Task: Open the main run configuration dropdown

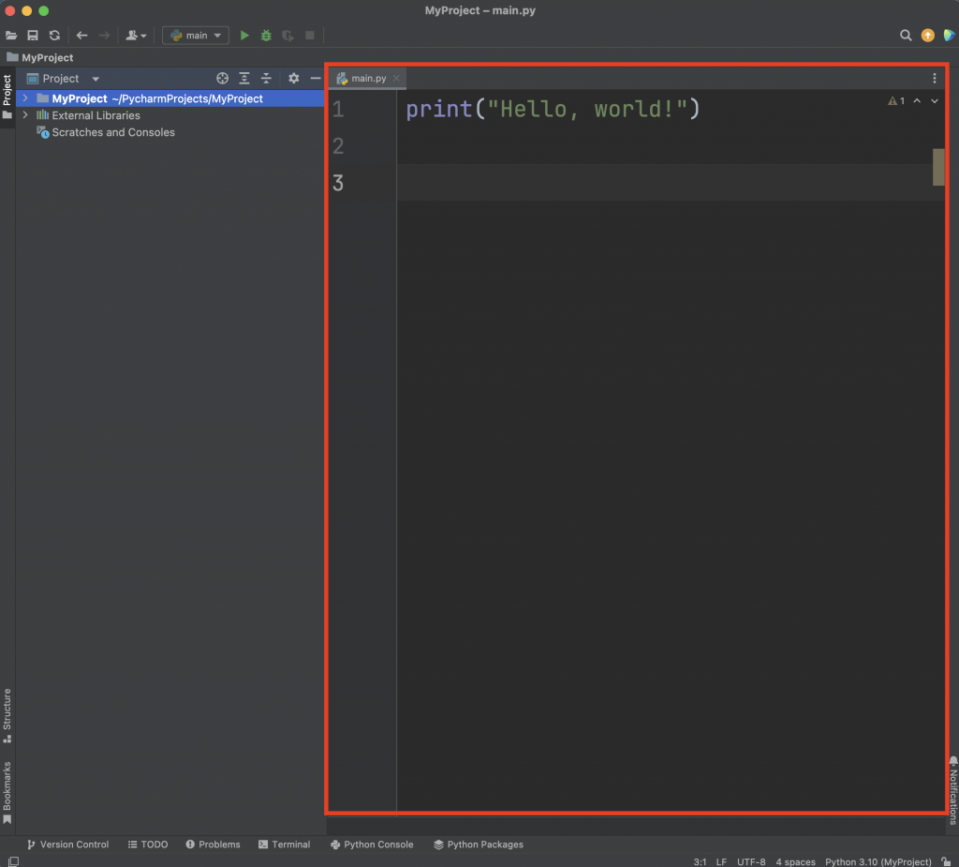Action: [x=196, y=36]
